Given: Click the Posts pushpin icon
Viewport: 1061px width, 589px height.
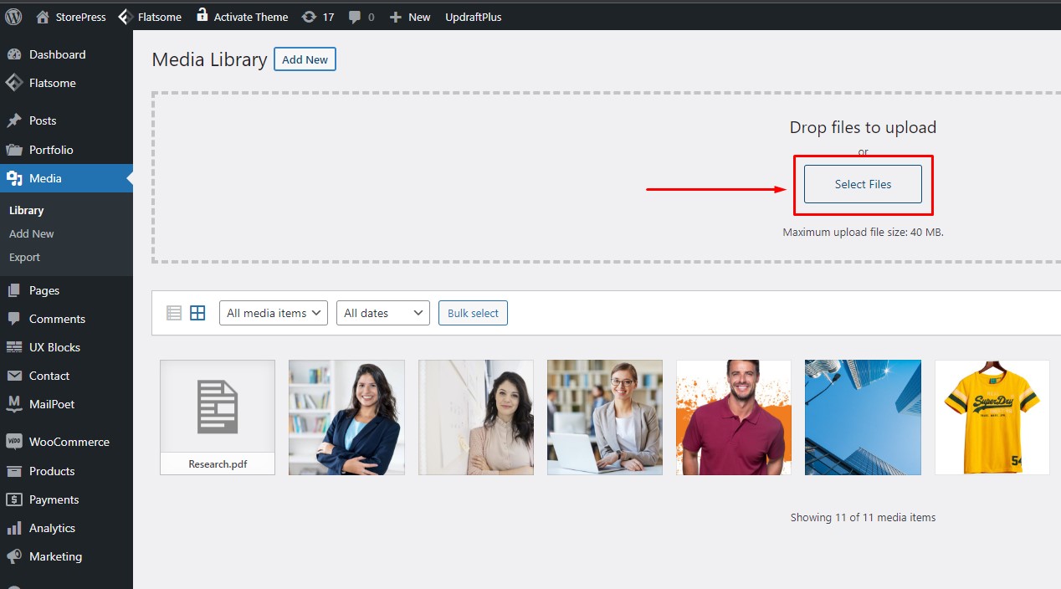Looking at the screenshot, I should [x=14, y=120].
